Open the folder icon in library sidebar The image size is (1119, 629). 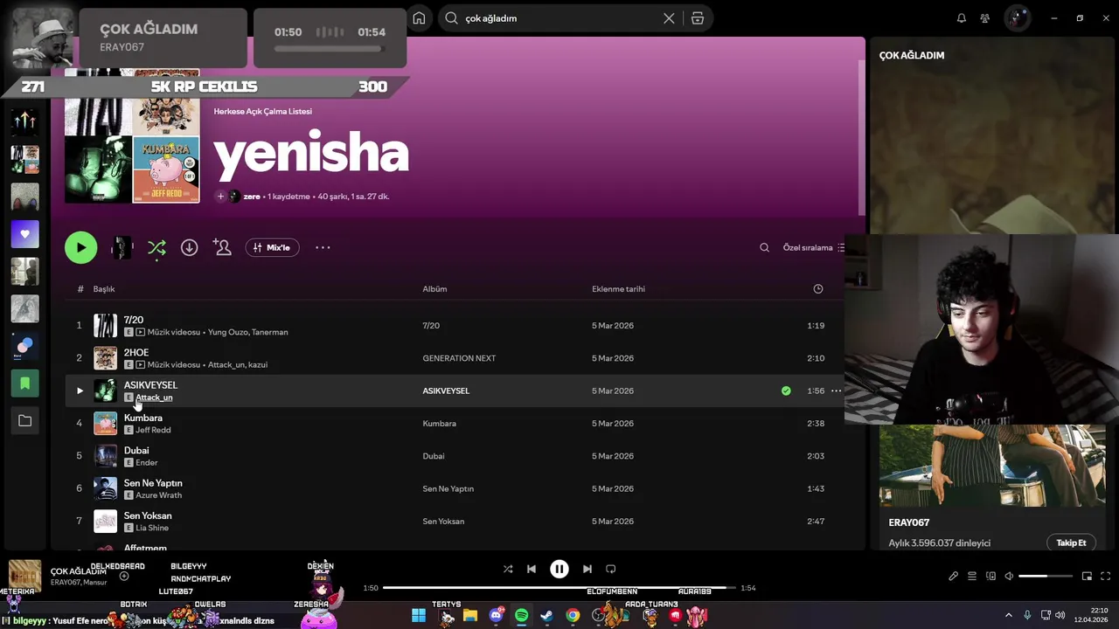[x=24, y=421]
